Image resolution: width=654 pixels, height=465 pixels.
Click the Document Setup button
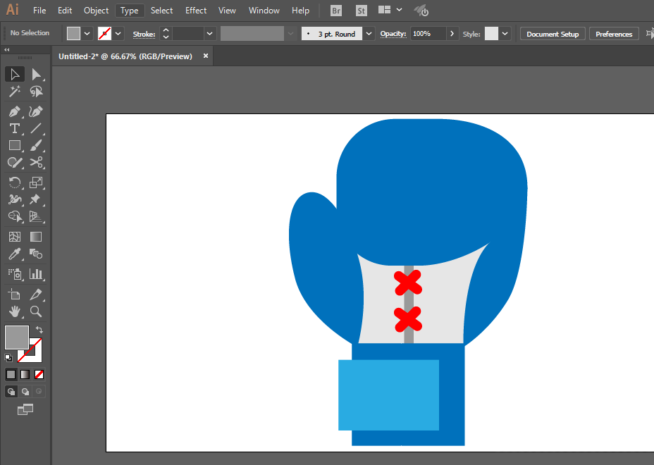[x=553, y=34]
